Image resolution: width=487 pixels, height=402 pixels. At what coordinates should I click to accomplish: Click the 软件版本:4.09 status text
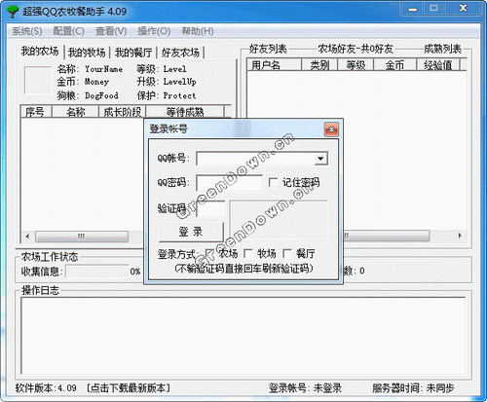[46, 388]
